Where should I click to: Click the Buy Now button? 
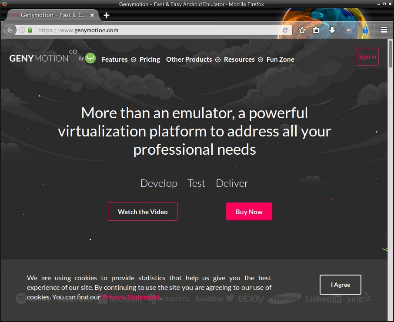249,212
